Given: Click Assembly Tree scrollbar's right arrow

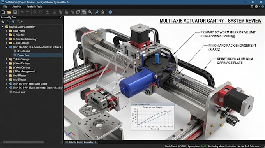Looking at the screenshot, I should (61, 142).
